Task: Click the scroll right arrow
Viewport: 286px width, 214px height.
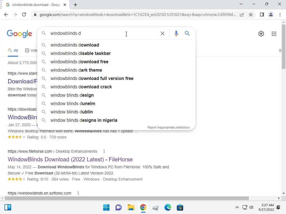Action: tap(279, 198)
